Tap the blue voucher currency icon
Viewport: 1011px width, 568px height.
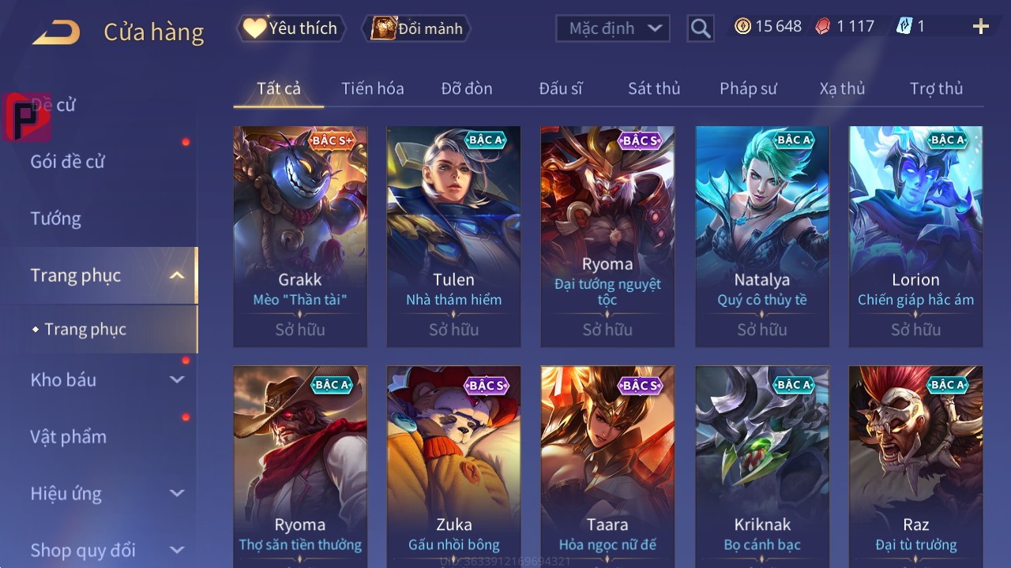coord(904,26)
